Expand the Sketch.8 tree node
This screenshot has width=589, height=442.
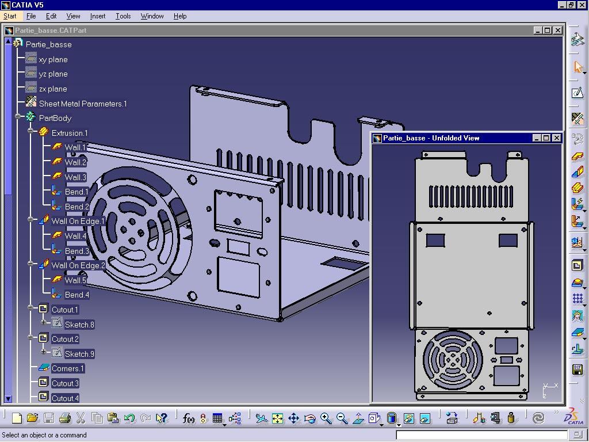tap(44, 323)
